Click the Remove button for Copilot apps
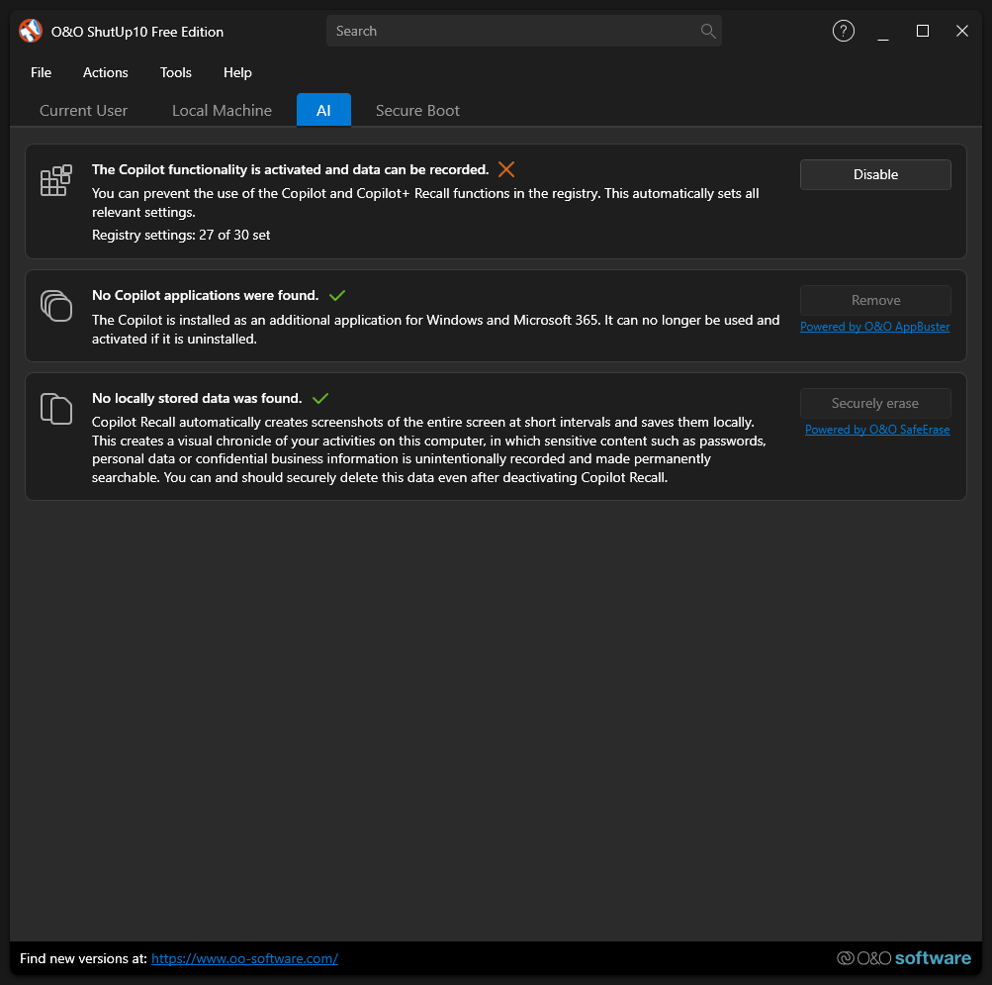The height and width of the screenshot is (985, 992). tap(875, 300)
